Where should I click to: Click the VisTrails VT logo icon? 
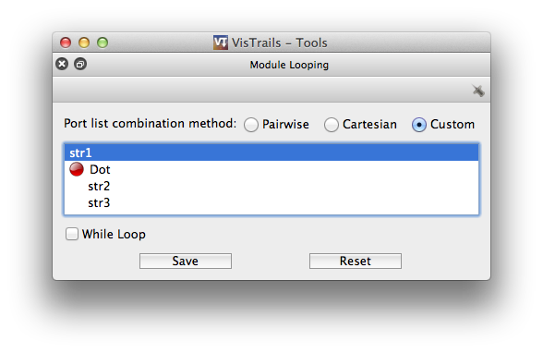point(220,43)
